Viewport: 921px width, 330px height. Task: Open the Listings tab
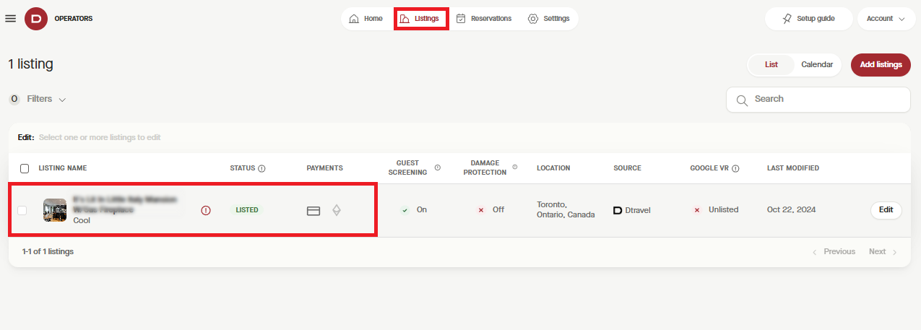pos(420,19)
